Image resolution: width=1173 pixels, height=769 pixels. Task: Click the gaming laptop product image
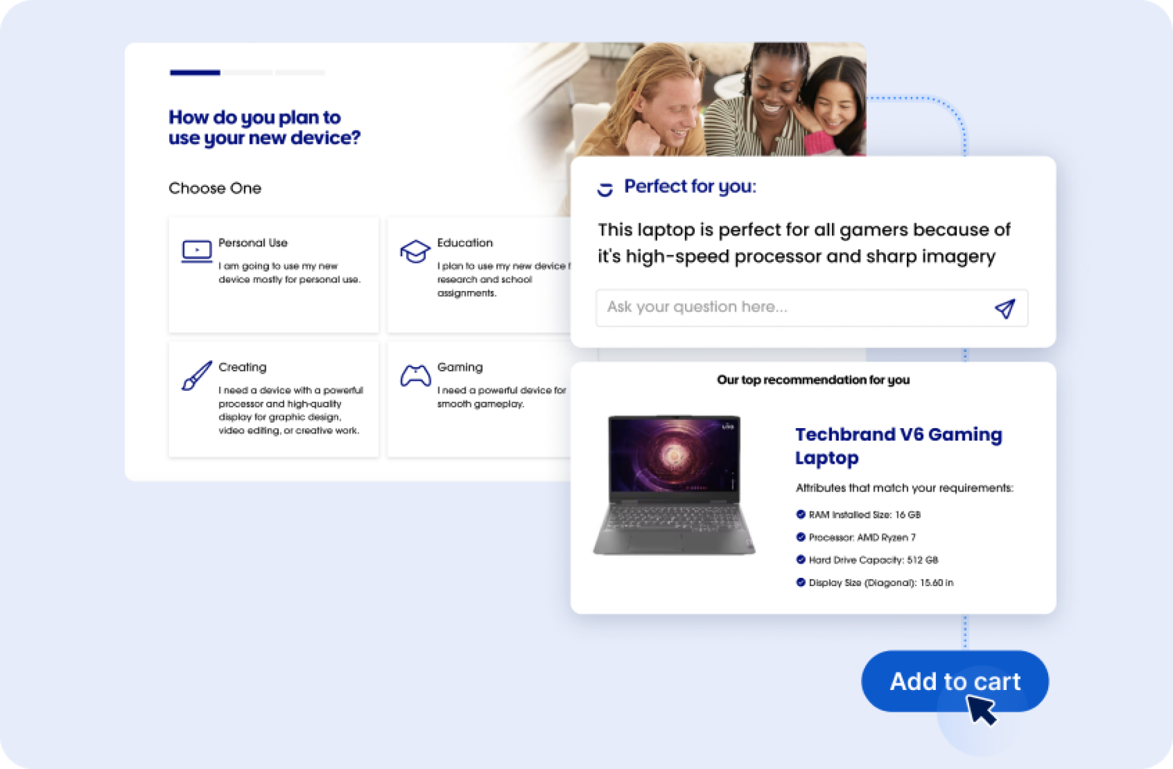674,484
